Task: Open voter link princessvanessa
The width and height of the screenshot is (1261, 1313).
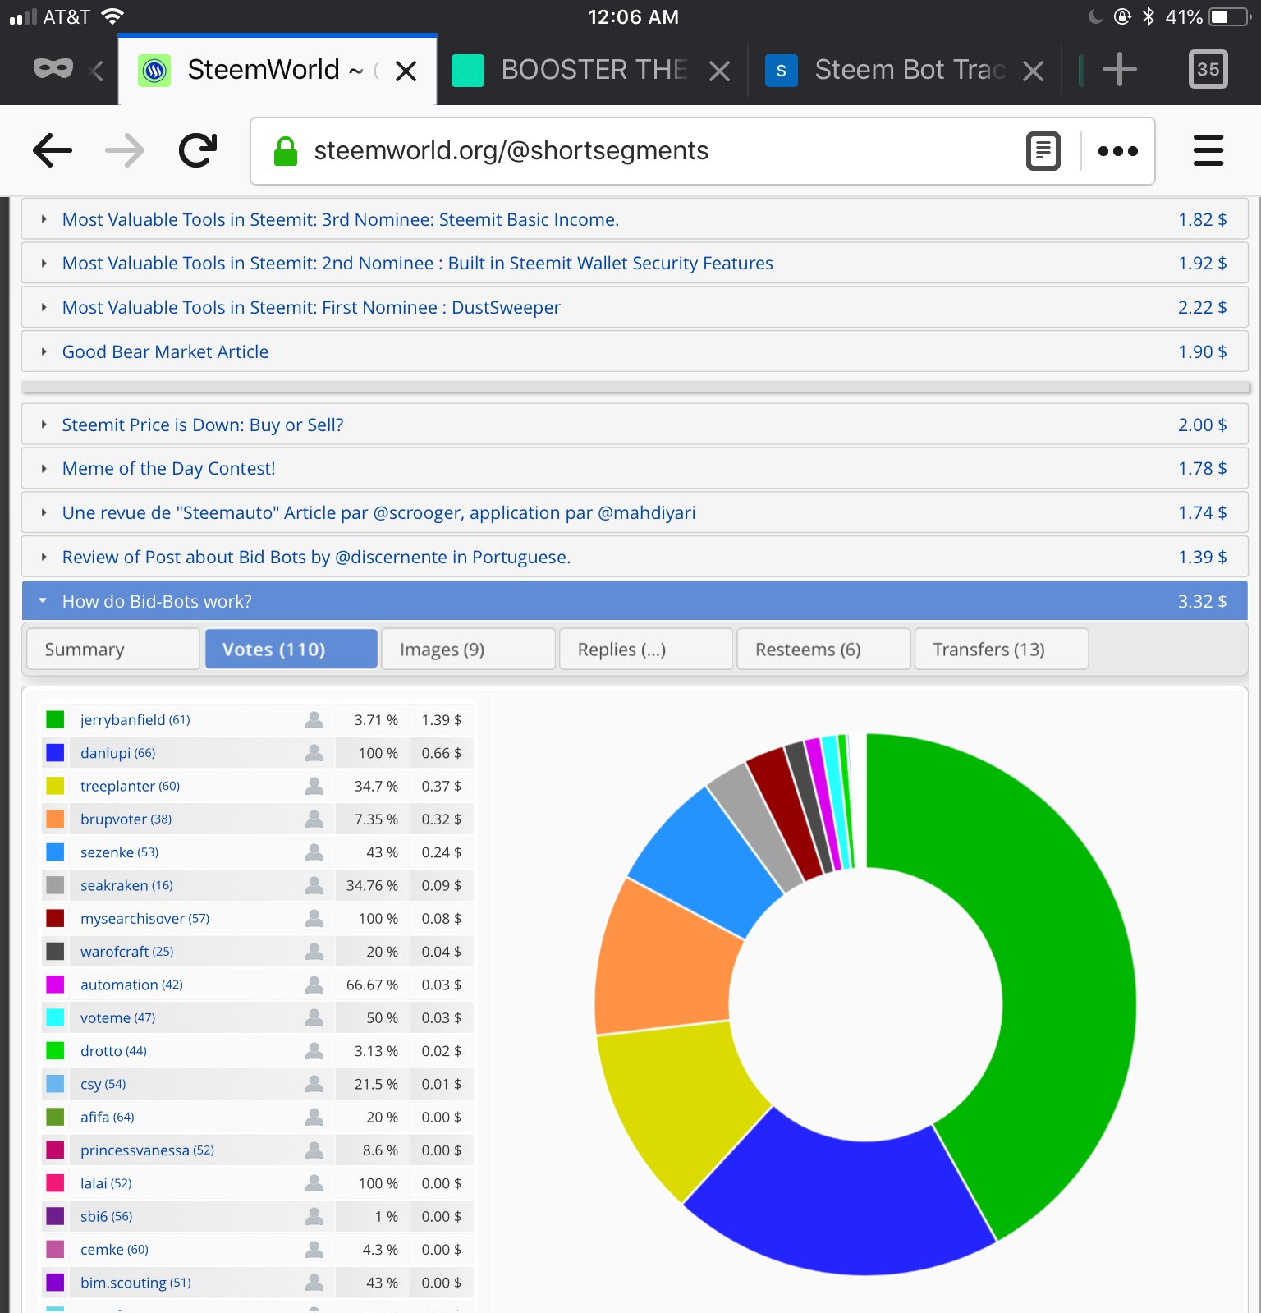Action: pyautogui.click(x=147, y=1150)
